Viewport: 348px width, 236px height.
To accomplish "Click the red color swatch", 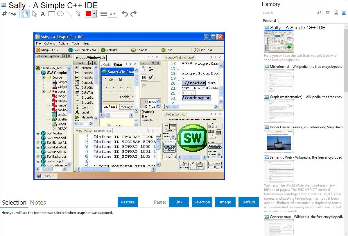I will click(89, 14).
